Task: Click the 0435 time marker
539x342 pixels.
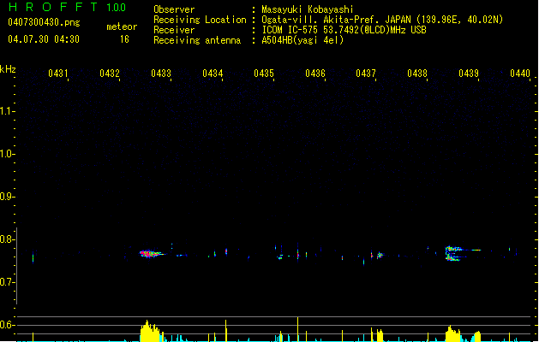Action: pos(264,73)
